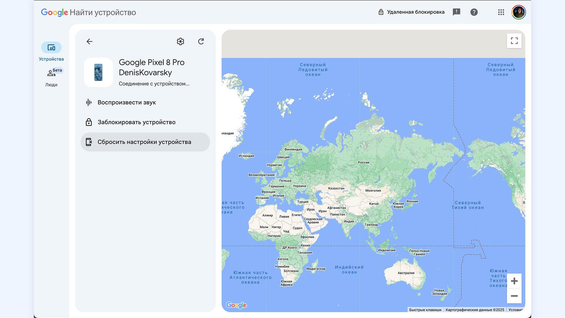This screenshot has height=318, width=565.
Task: Click the Соединение с устройством status text
Action: tap(154, 84)
